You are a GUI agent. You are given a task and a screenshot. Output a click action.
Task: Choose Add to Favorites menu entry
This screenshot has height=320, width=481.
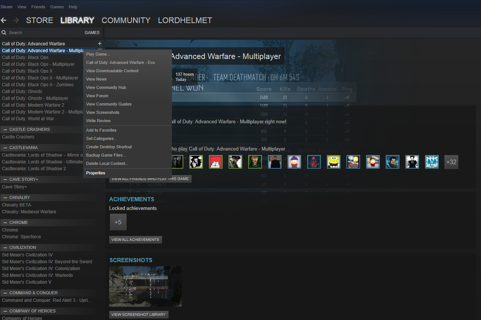(127, 130)
